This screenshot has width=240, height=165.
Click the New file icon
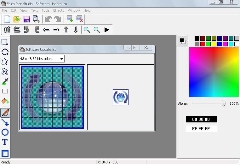(x=7, y=19)
